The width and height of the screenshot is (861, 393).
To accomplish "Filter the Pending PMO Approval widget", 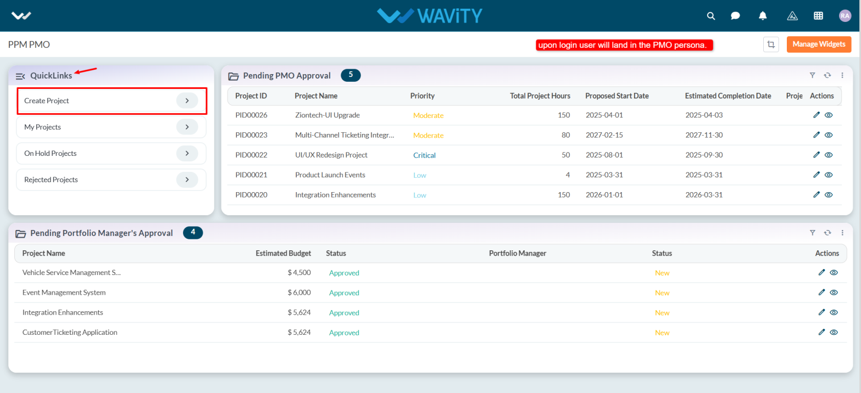I will tap(812, 75).
